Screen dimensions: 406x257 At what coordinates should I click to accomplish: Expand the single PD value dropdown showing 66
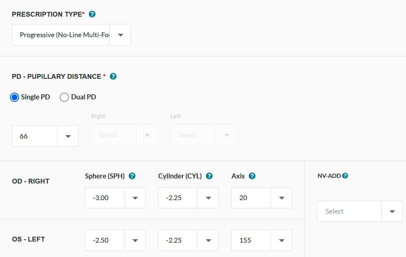pos(45,136)
